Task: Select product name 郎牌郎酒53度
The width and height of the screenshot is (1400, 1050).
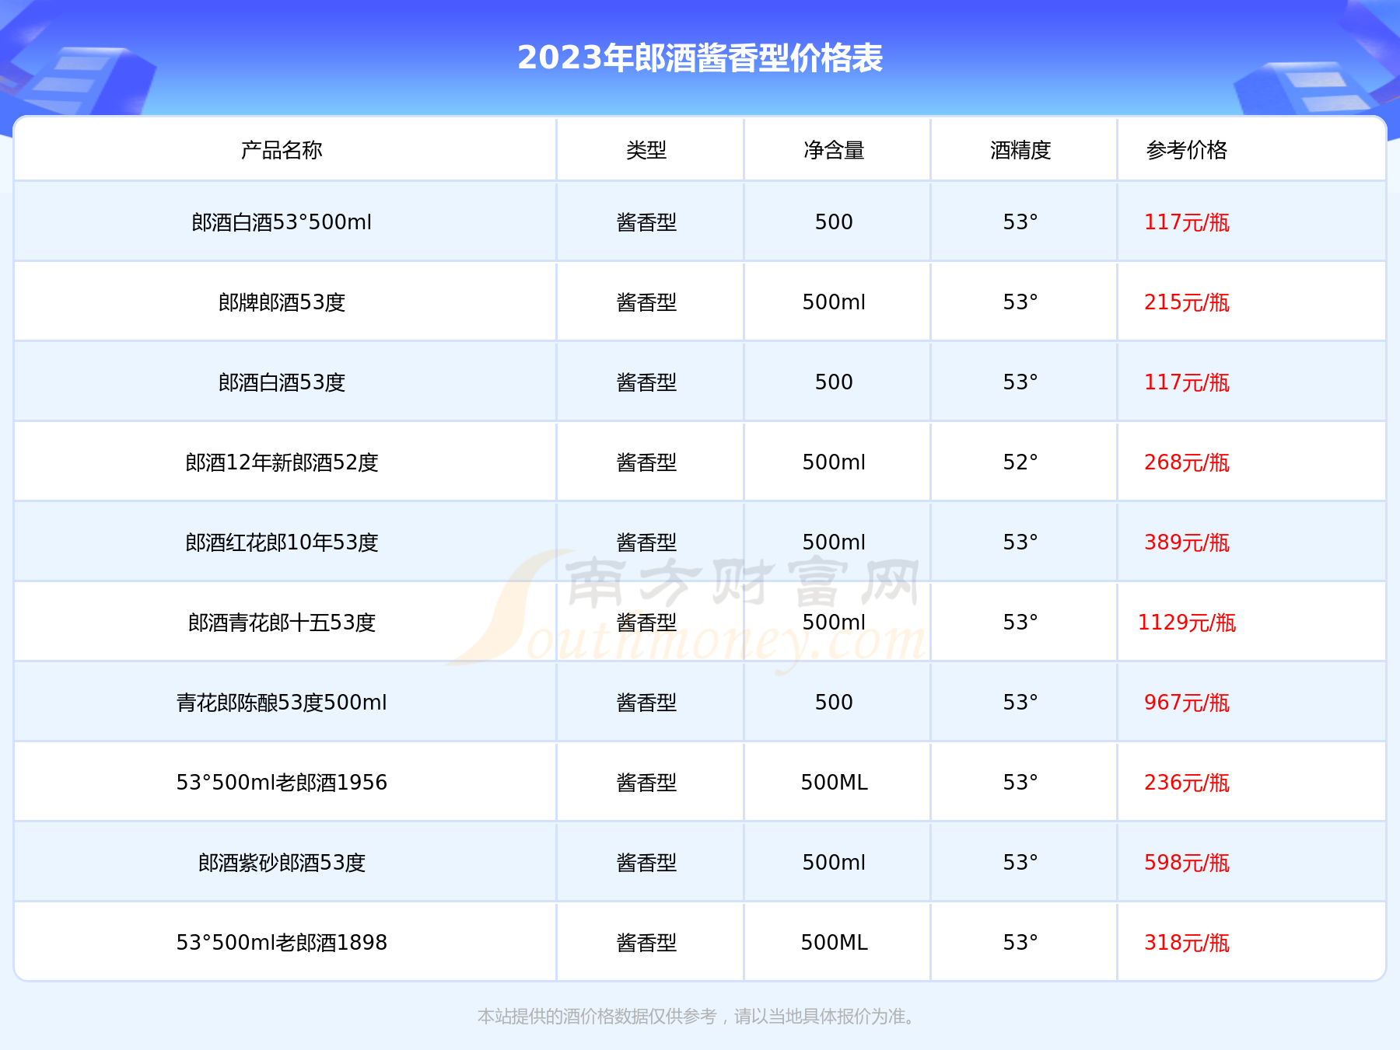Action: pos(282,302)
